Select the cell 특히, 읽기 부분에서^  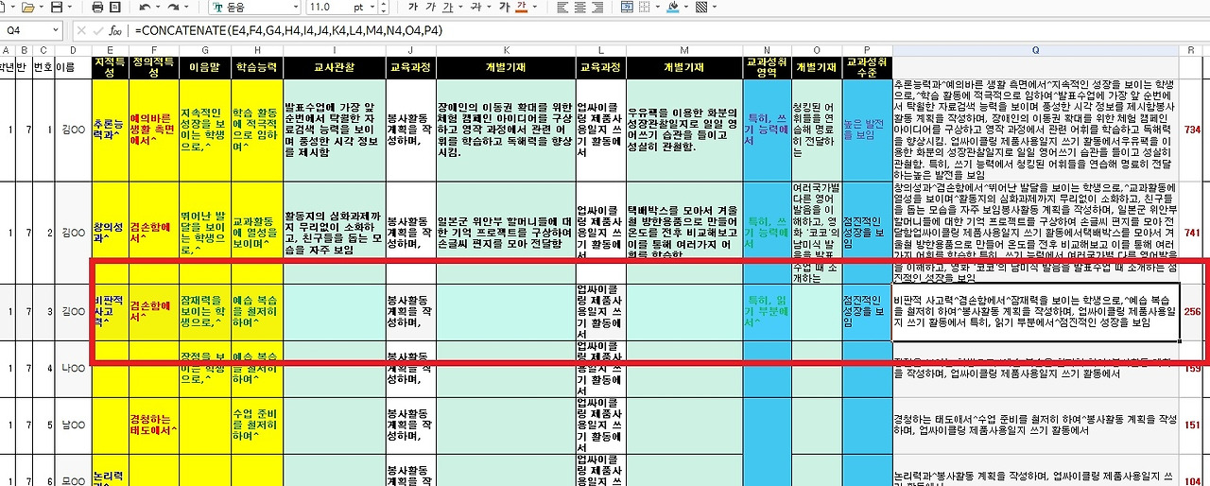point(767,311)
